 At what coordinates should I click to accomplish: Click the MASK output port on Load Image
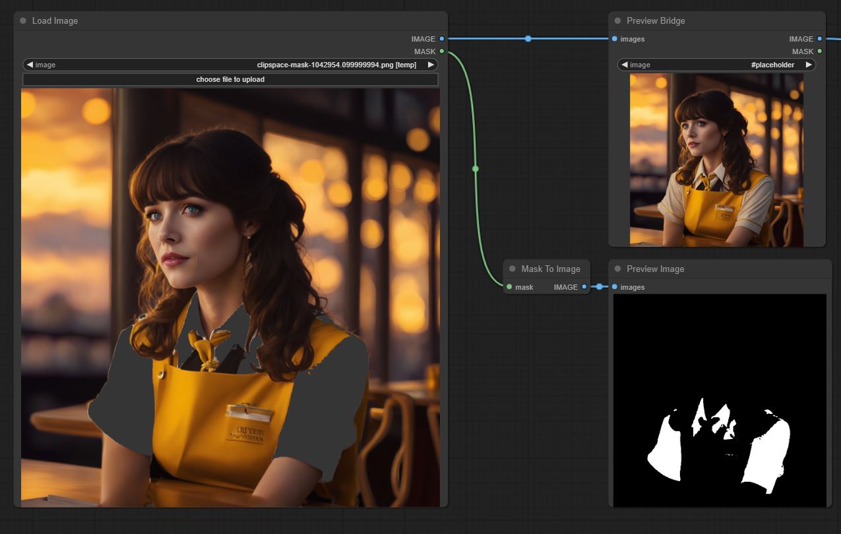(x=442, y=51)
